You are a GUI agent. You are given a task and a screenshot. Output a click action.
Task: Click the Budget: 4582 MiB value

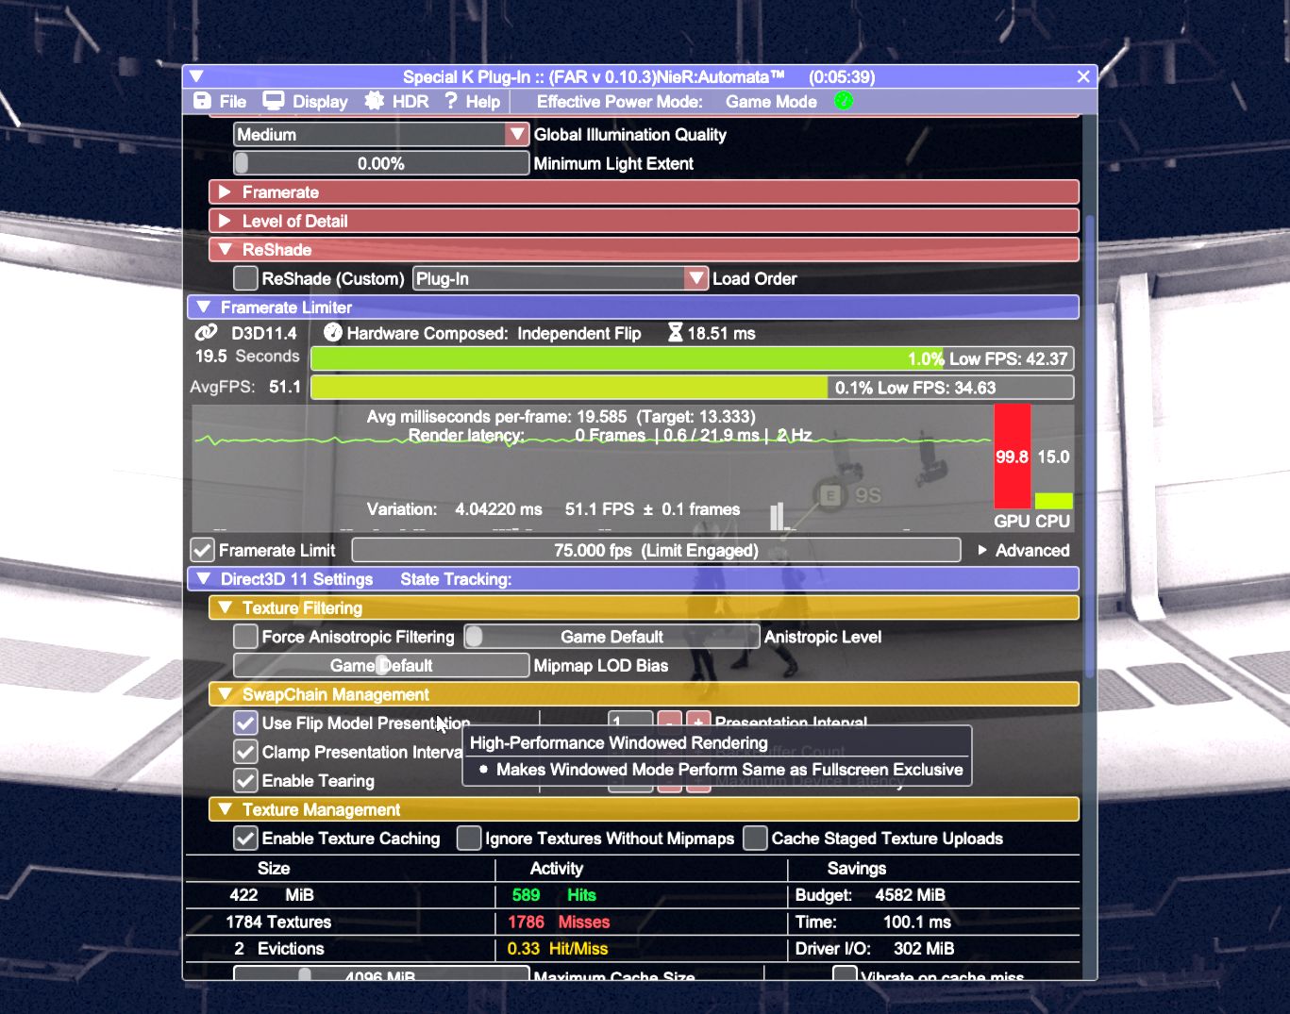tap(870, 895)
